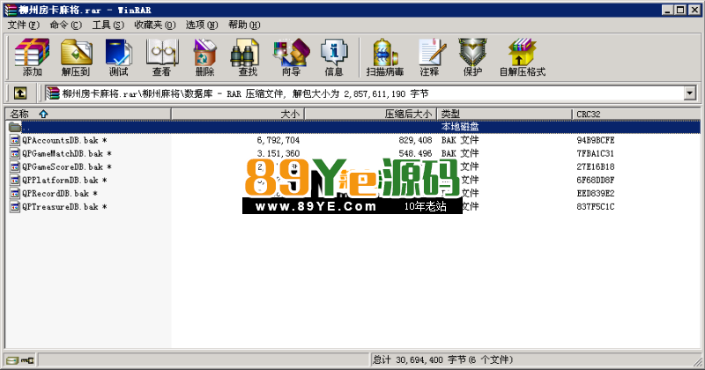Click the CRC32 value EED839E2
705x370 pixels.
596,193
